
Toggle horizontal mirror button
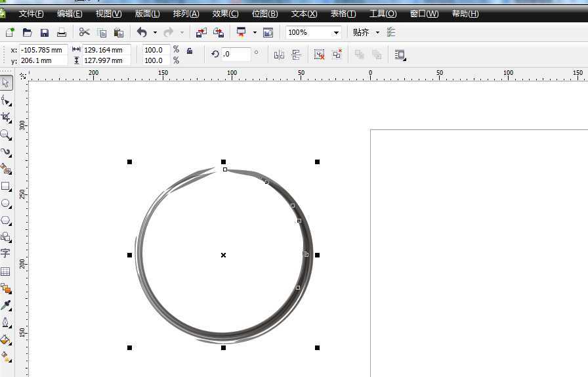pyautogui.click(x=279, y=55)
